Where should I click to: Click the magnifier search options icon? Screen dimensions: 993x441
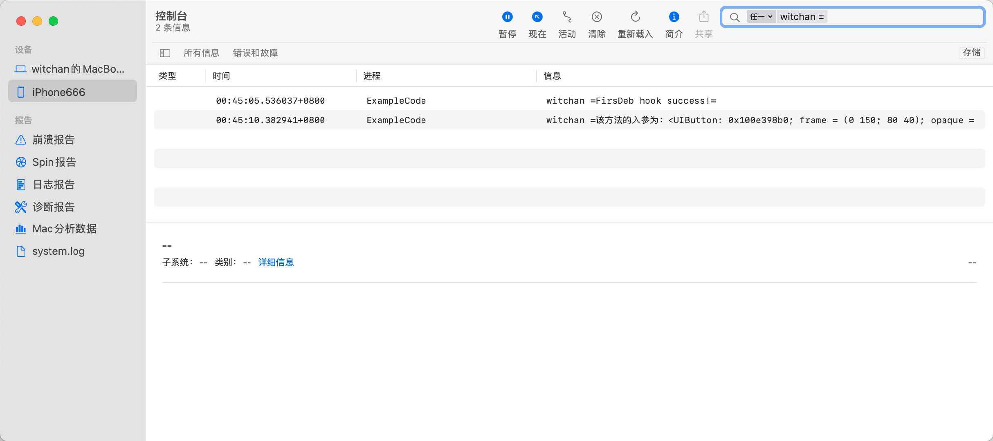point(735,17)
